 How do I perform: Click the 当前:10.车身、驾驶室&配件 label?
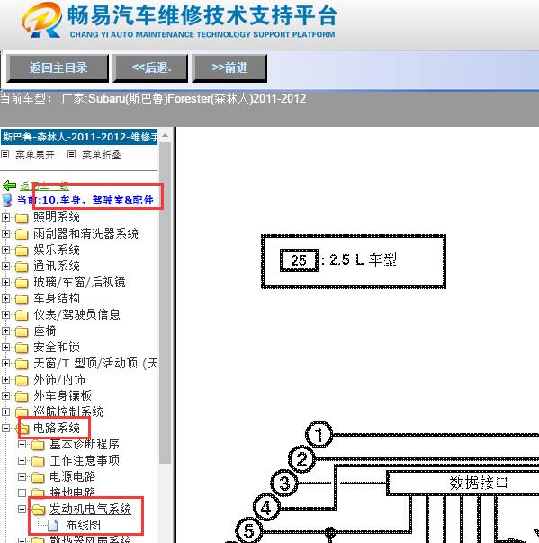85,200
